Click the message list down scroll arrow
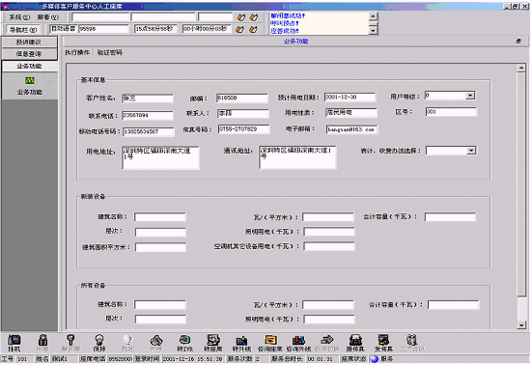 [x=373, y=31]
